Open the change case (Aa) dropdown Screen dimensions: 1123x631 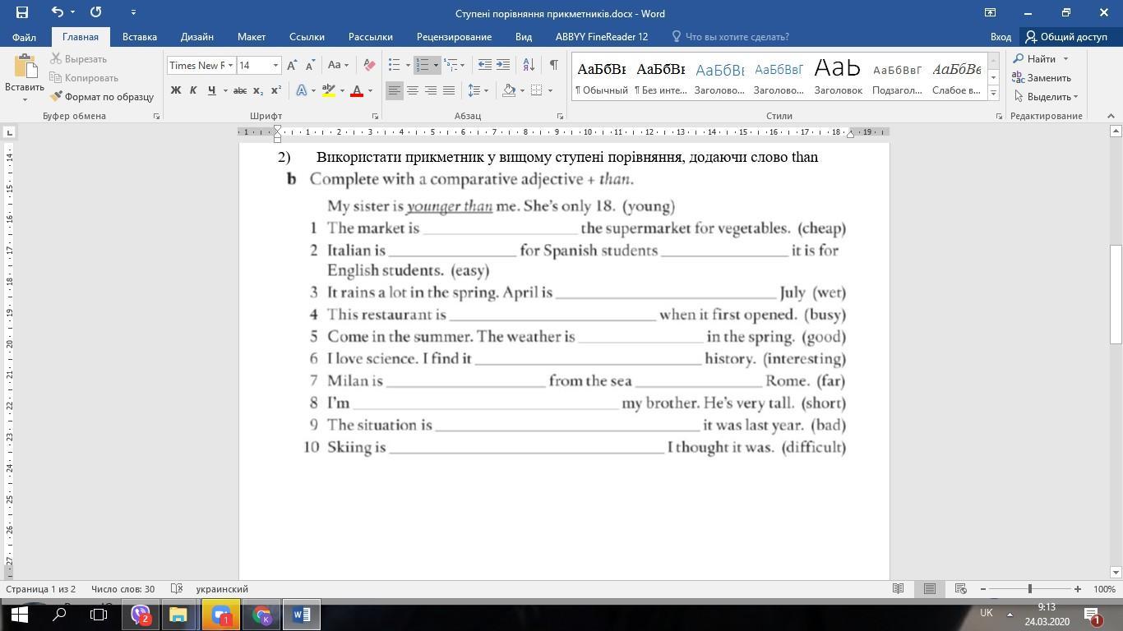(x=338, y=66)
